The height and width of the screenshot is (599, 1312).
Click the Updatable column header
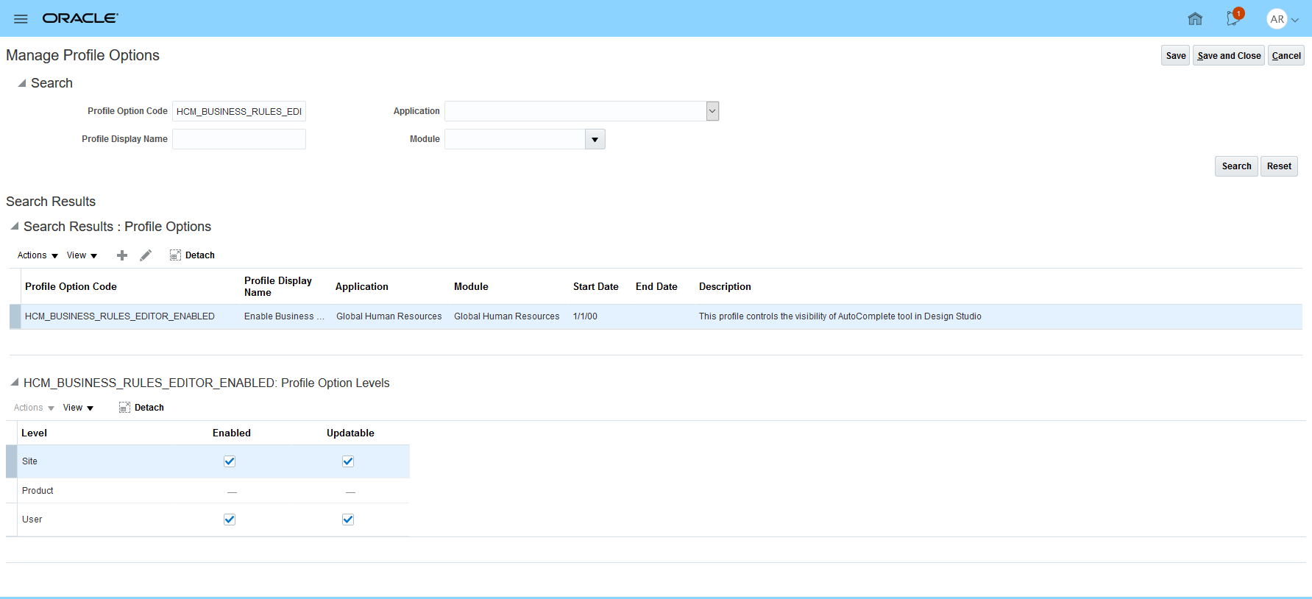pos(350,433)
